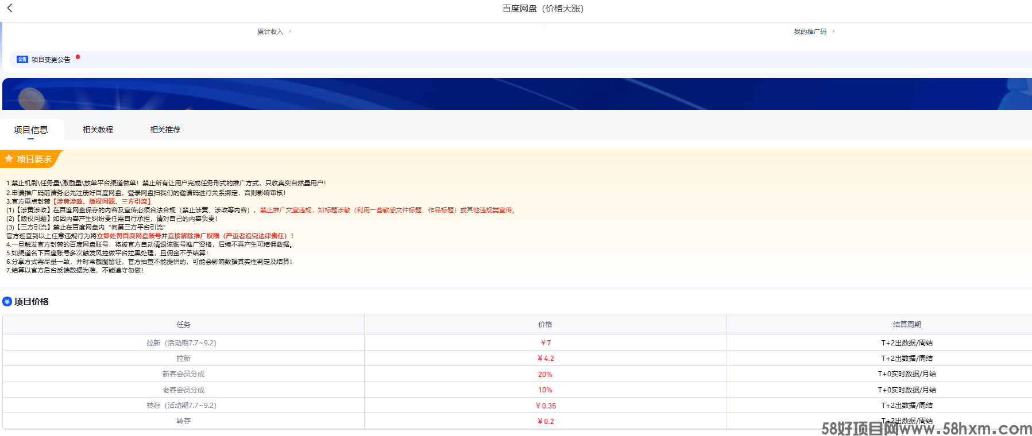Open the 我的推广码 arrow
Viewport: 1032px width, 436px height.
point(833,32)
